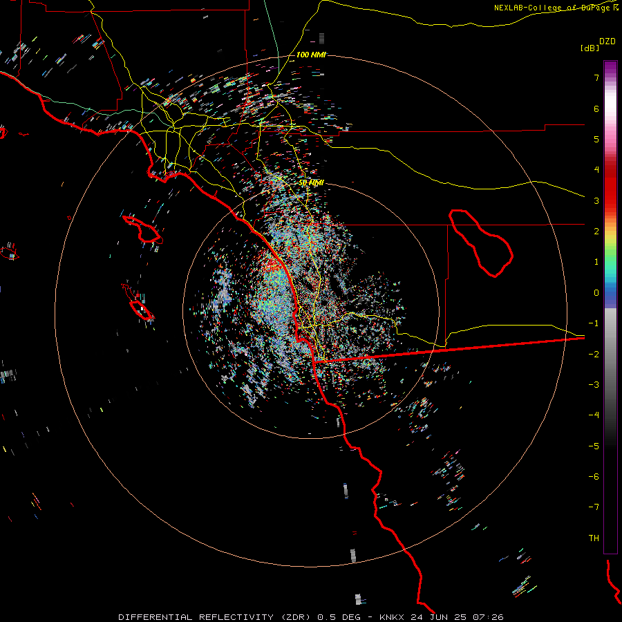This screenshot has height=622, width=622.
Task: Click the "DIFFERENTIAL REFLECTIVITY (ZDR)" product title
Action: pos(216,617)
